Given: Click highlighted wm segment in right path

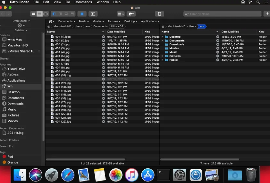Looking at the screenshot, I should pos(202,26).
